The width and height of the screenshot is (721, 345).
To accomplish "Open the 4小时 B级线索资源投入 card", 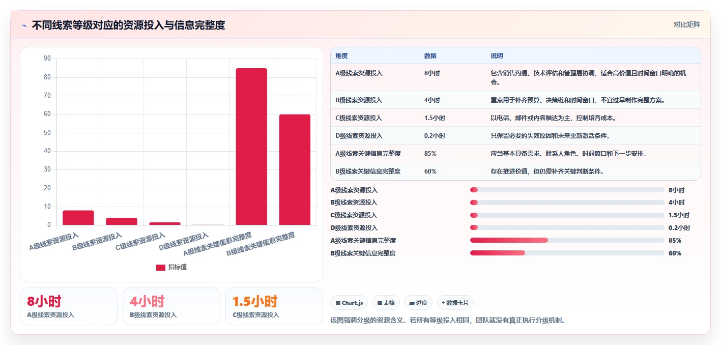I will 171,306.
